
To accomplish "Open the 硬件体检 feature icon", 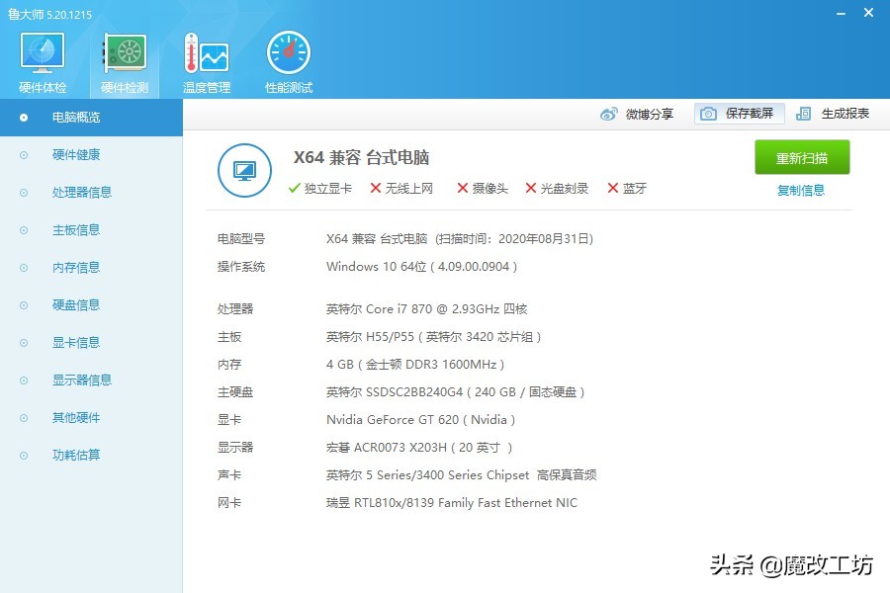I will point(41,54).
